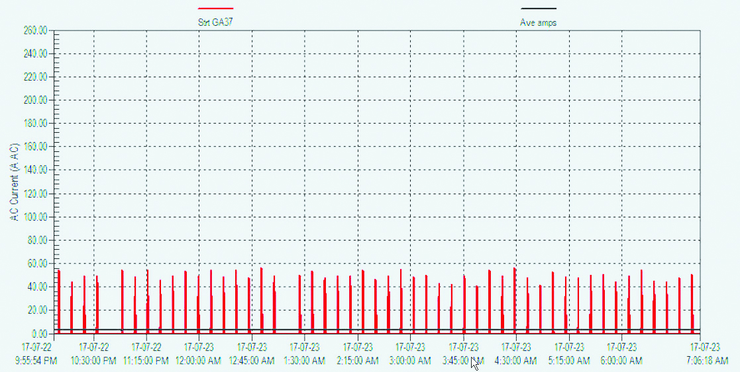Viewport: 740px width, 372px height.
Task: Click the 60.00 y-axis tick label
Action: tap(37, 264)
